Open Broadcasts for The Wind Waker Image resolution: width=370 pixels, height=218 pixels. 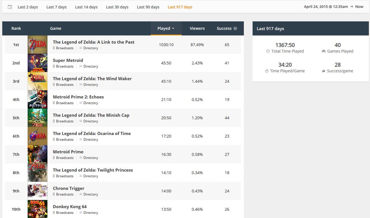pyautogui.click(x=63, y=85)
